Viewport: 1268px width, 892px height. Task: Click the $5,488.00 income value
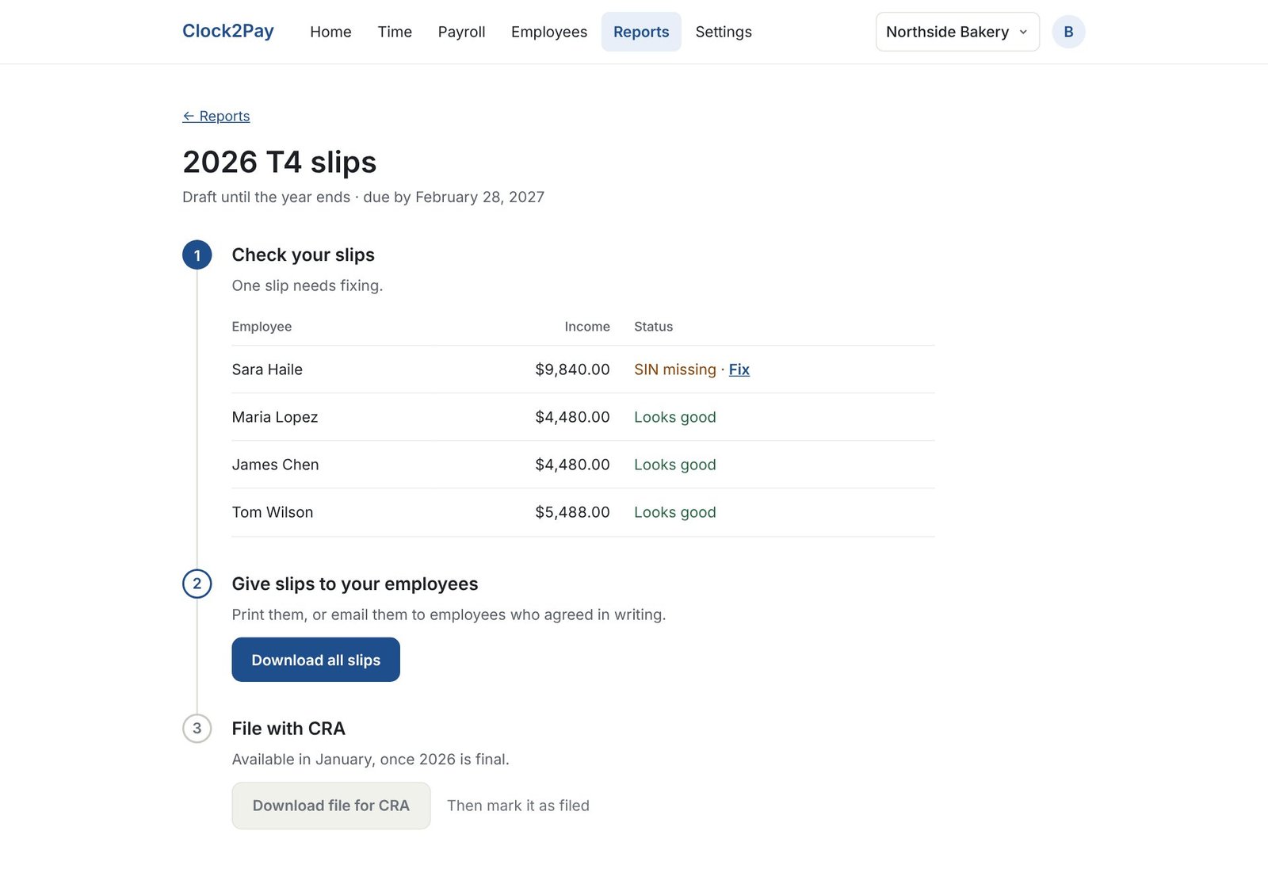pyautogui.click(x=572, y=512)
